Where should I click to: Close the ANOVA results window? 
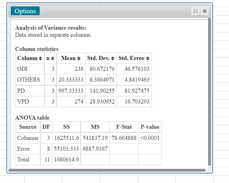(204, 11)
